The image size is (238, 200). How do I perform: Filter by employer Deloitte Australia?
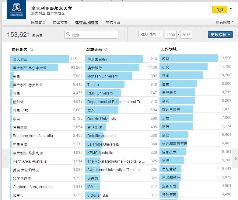[x=121, y=136]
